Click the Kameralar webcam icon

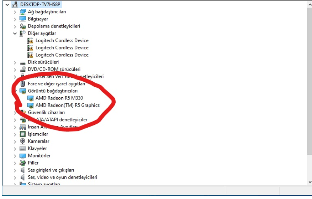pos(23,141)
